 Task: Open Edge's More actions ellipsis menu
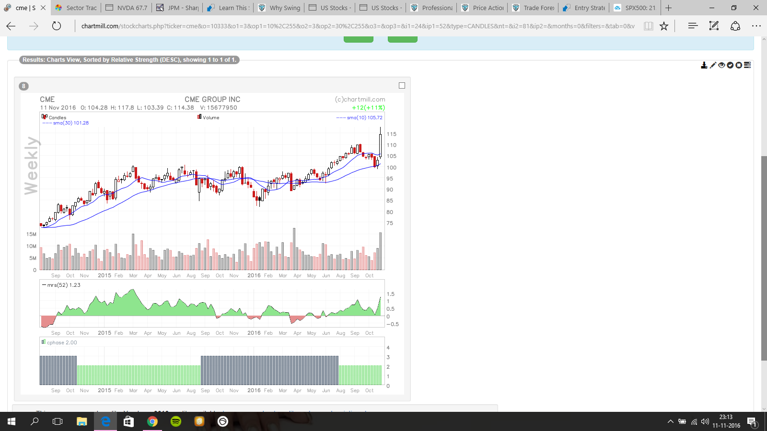pyautogui.click(x=756, y=26)
